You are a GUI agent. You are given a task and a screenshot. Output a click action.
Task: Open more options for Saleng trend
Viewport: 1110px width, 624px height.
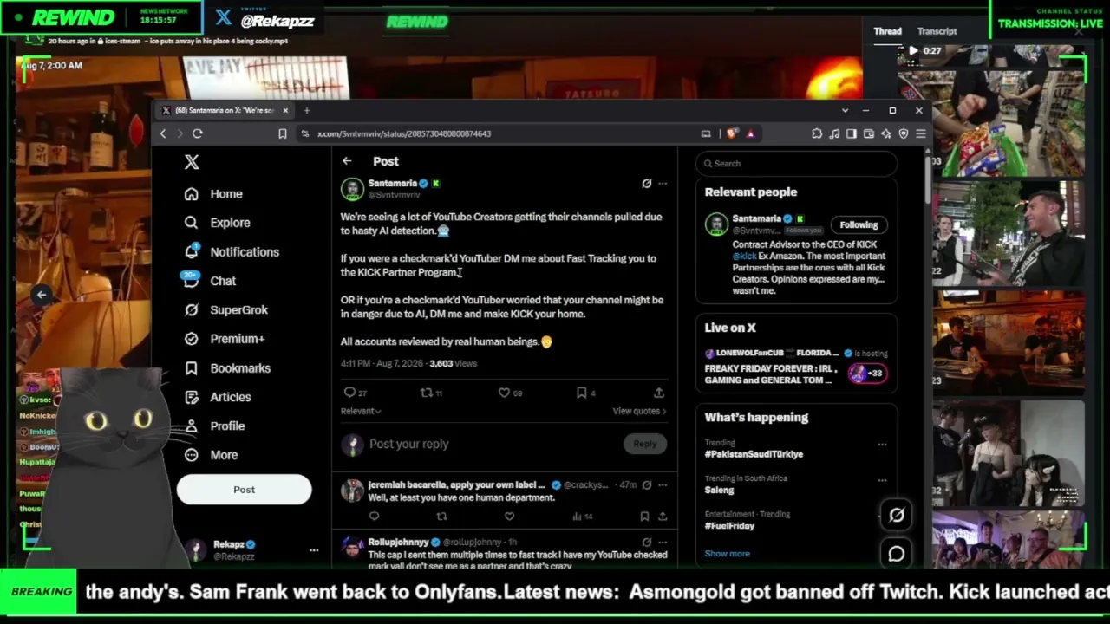point(882,480)
